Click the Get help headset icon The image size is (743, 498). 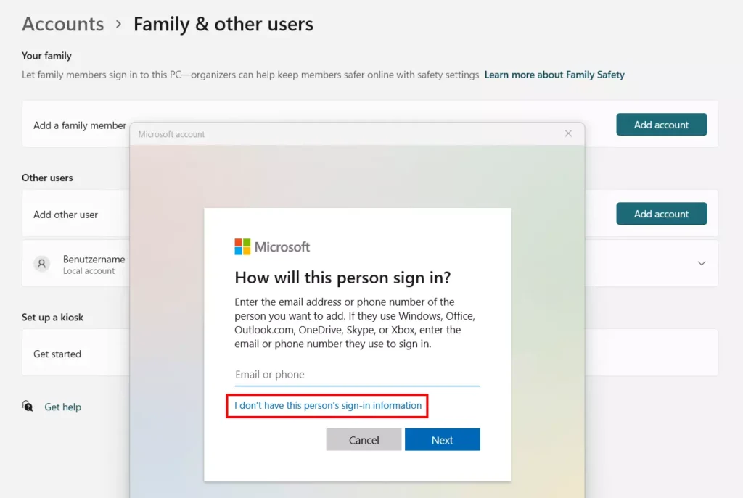[x=28, y=406]
